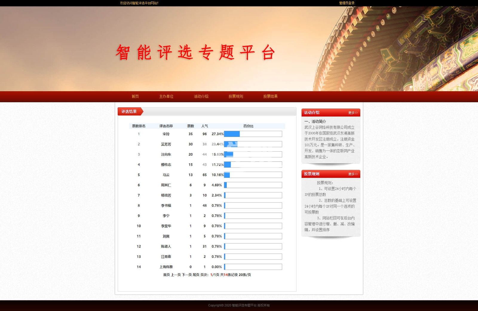Click the 下一页 pagination link
The width and height of the screenshot is (478, 311).
coord(187,275)
